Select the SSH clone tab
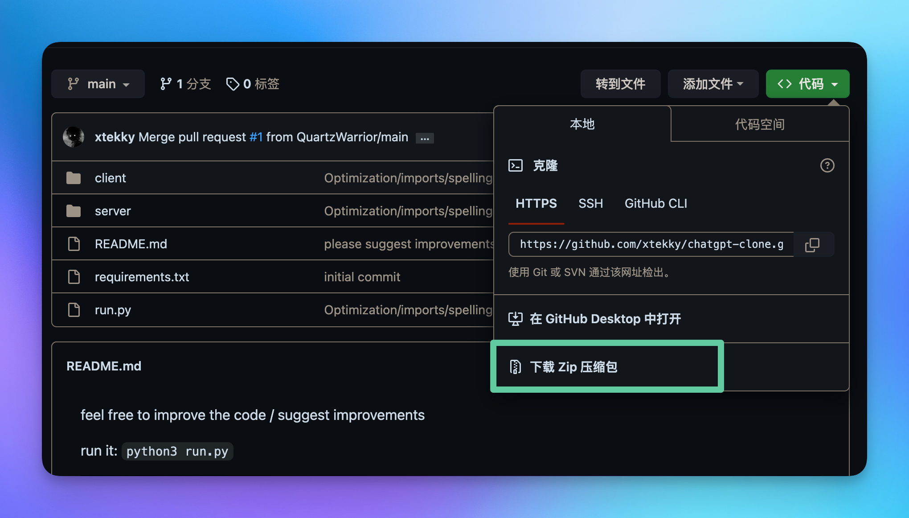Image resolution: width=909 pixels, height=518 pixels. coord(590,203)
